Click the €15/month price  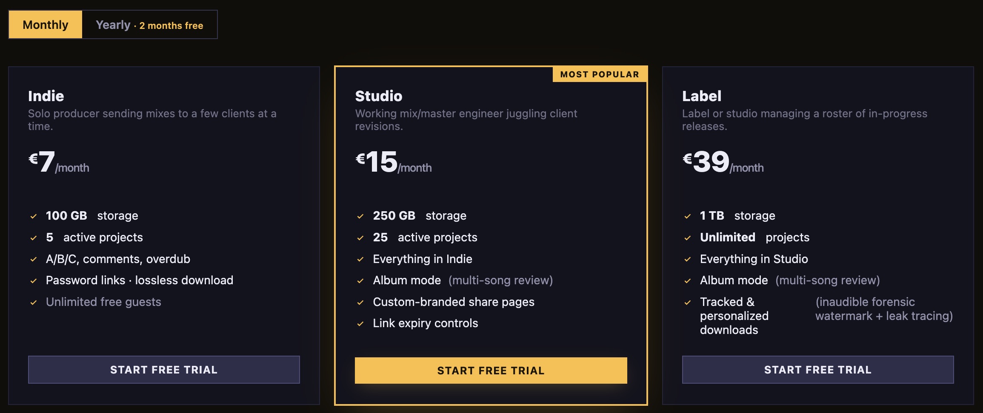394,162
